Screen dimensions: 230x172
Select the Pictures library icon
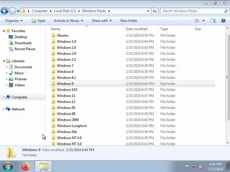click(x=11, y=79)
